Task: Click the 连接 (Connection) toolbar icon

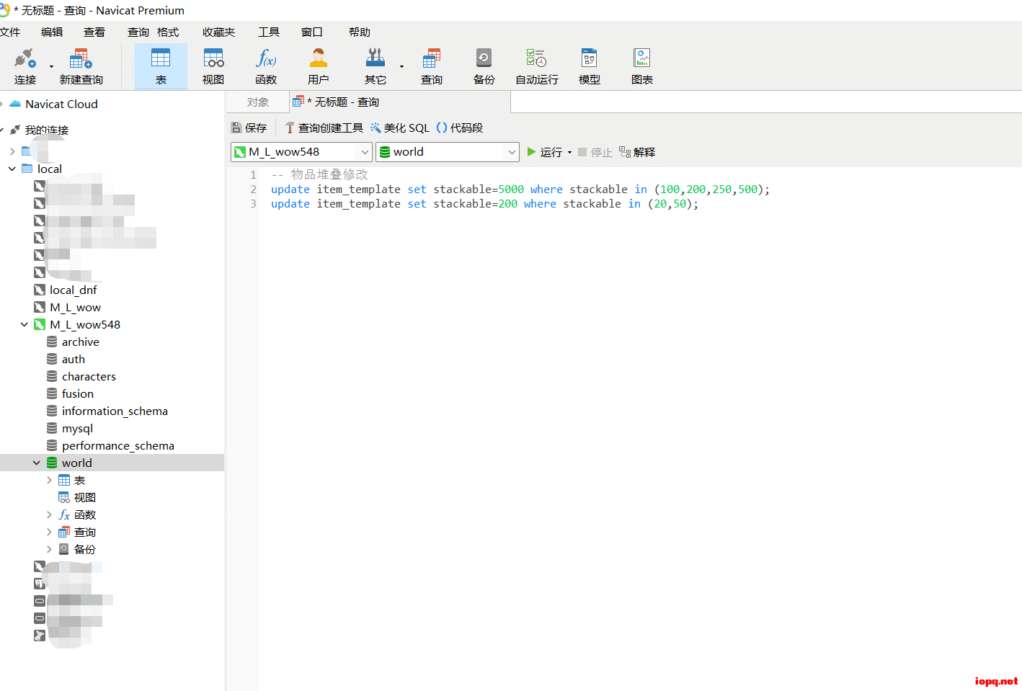Action: click(25, 66)
